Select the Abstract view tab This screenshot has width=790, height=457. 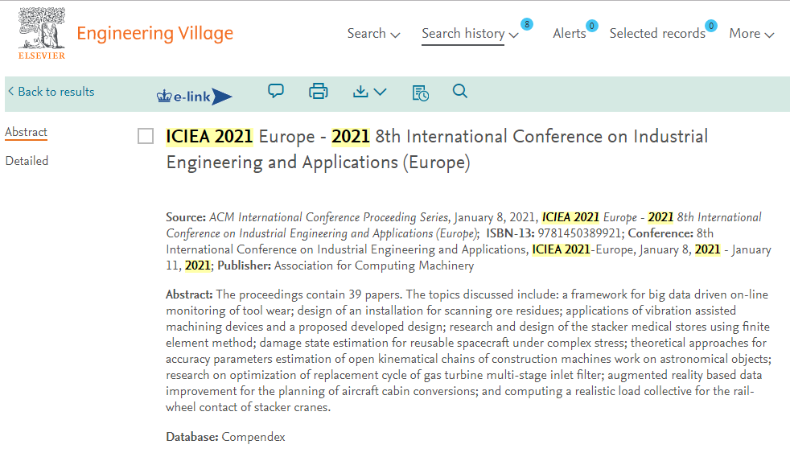click(27, 132)
